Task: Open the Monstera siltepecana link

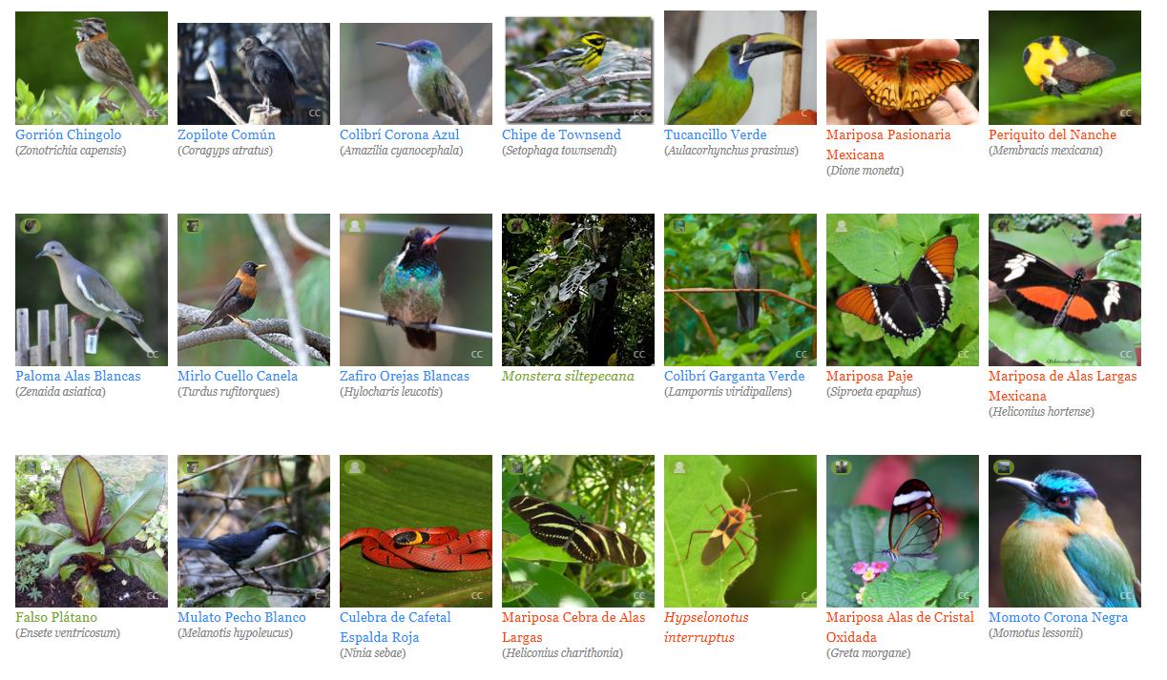Action: click(568, 376)
